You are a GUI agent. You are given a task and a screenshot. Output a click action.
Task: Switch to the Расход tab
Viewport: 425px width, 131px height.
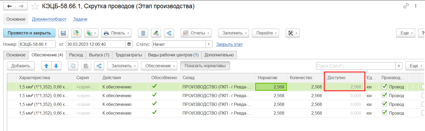pos(76,55)
